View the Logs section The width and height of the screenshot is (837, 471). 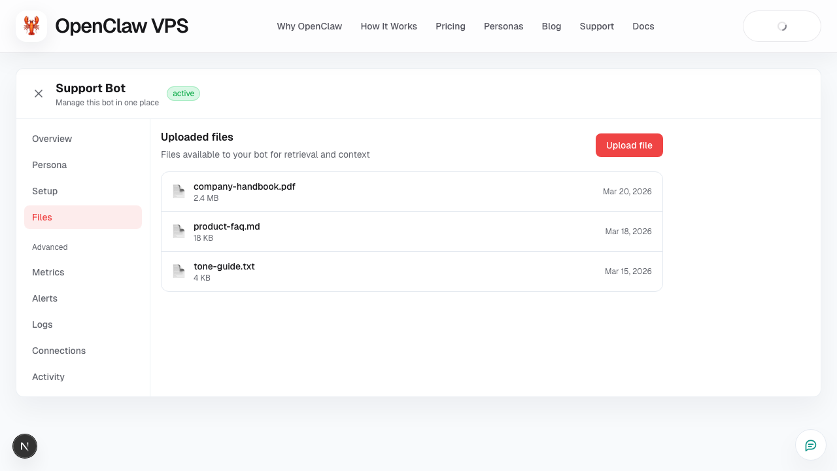click(x=42, y=324)
